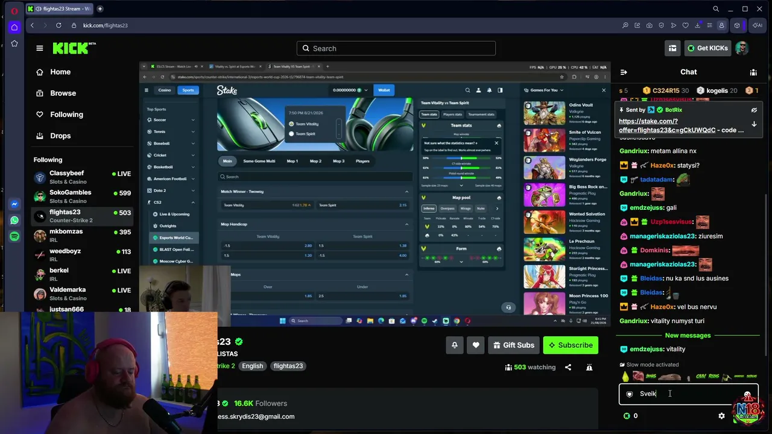Open Opera sidebar bookmarks star icon
Viewport: 772px width, 434px height.
(x=14, y=43)
